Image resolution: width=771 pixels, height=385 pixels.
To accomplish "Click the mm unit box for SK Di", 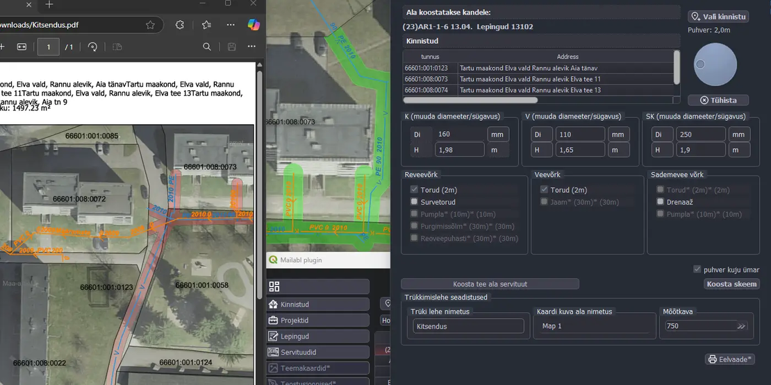I will 740,135.
